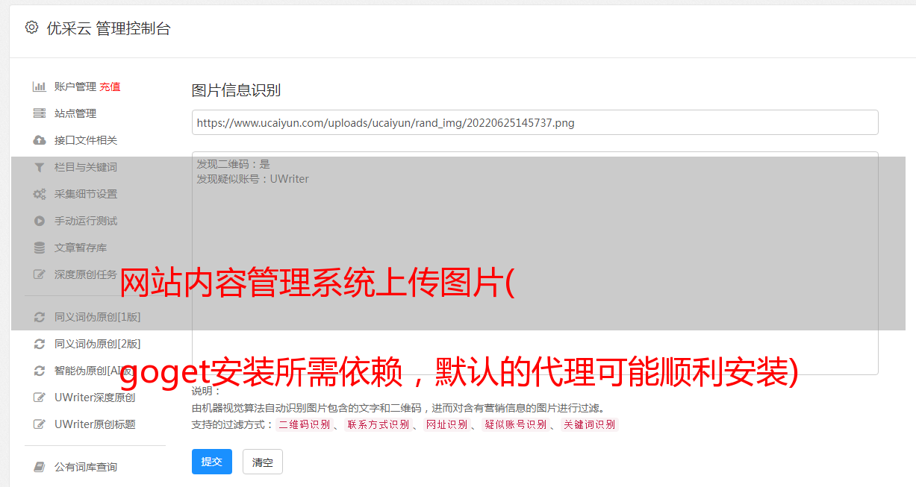Click the gears icon for 采集细节设置

(x=40, y=194)
